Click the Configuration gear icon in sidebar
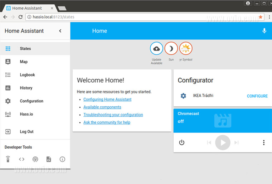The image size is (272, 184). 8,101
